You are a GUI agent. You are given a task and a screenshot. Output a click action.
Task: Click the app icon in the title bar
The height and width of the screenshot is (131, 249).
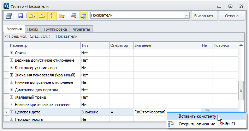[6, 6]
